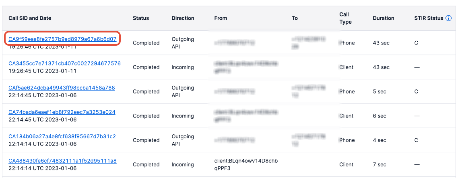Click the Status column header
The height and width of the screenshot is (178, 464).
141,18
